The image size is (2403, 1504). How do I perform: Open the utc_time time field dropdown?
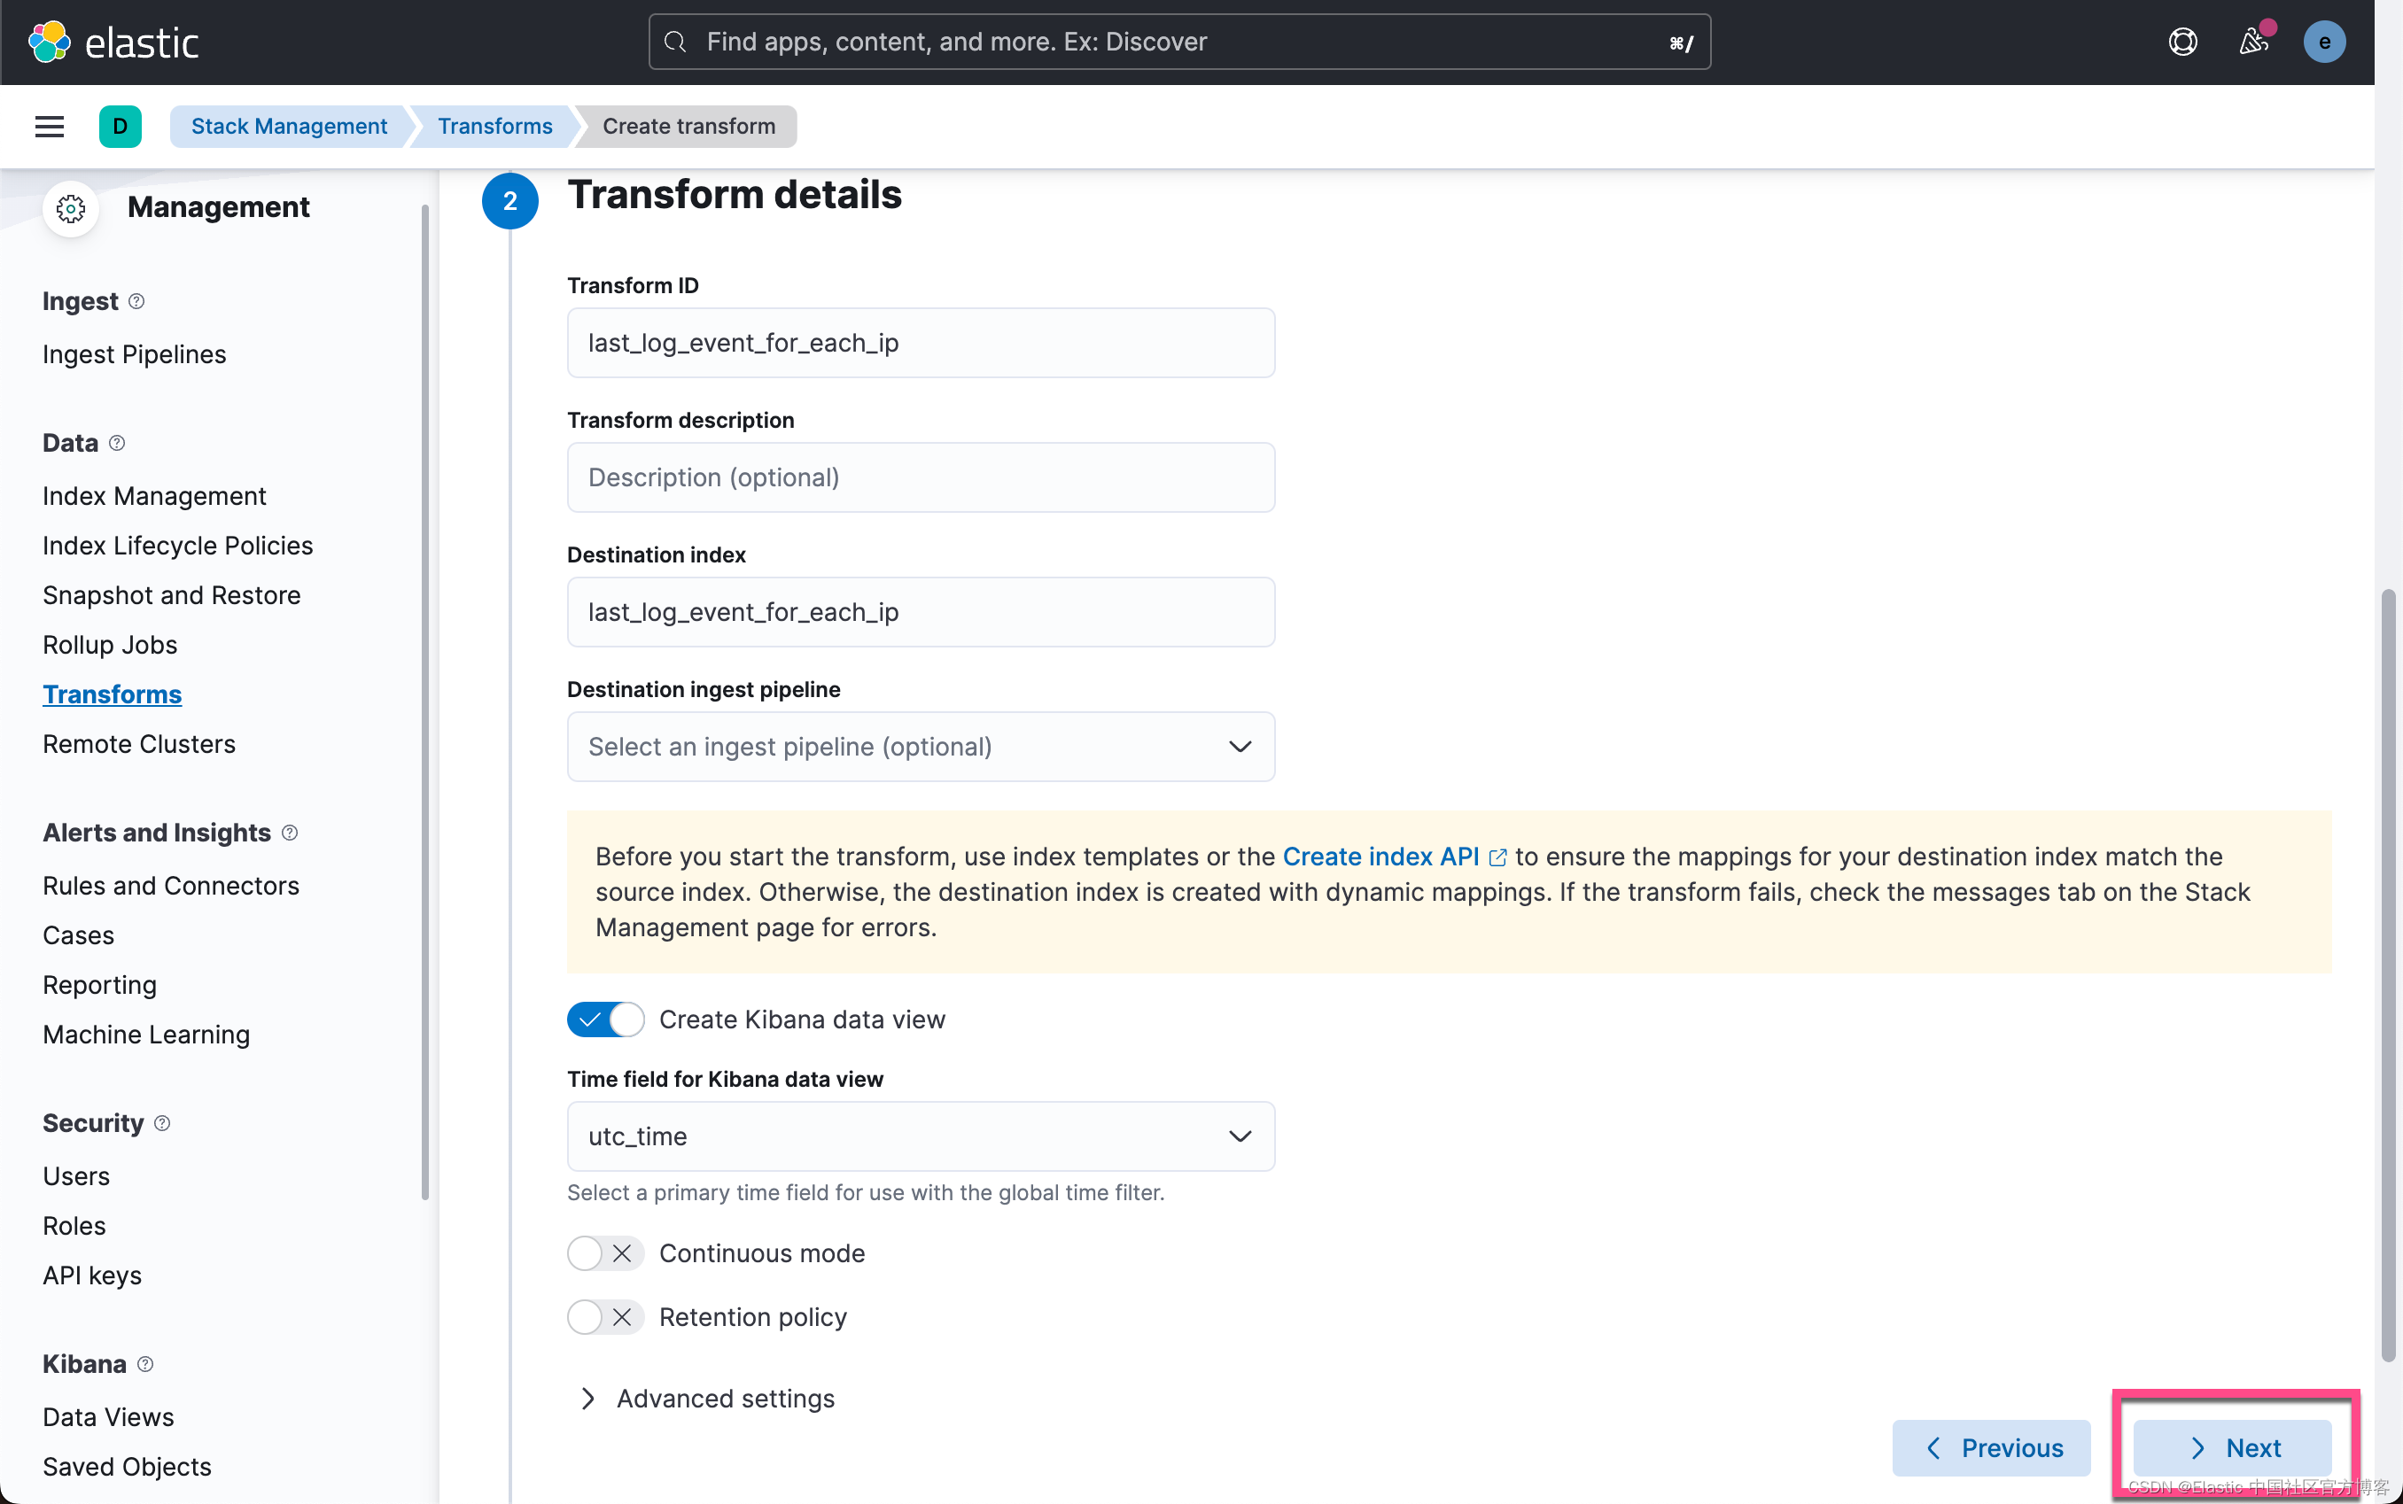point(921,1136)
